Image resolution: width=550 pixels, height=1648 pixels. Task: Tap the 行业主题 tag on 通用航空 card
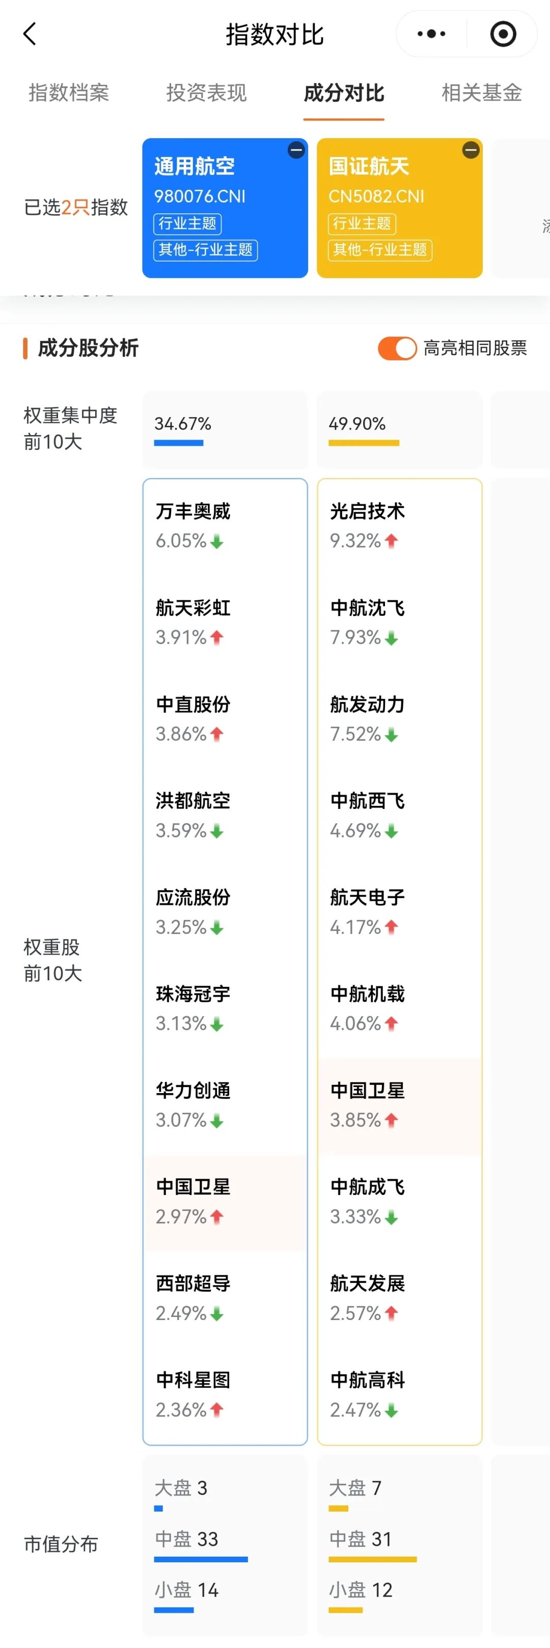[188, 224]
